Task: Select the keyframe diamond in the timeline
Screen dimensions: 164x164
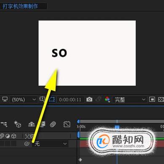Action: (80, 160)
